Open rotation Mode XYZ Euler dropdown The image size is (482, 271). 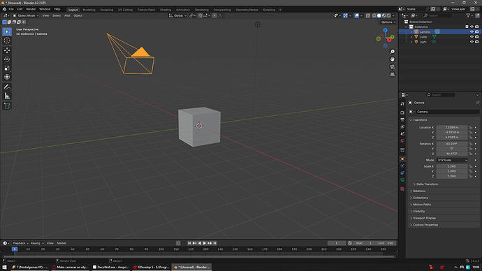click(x=452, y=160)
